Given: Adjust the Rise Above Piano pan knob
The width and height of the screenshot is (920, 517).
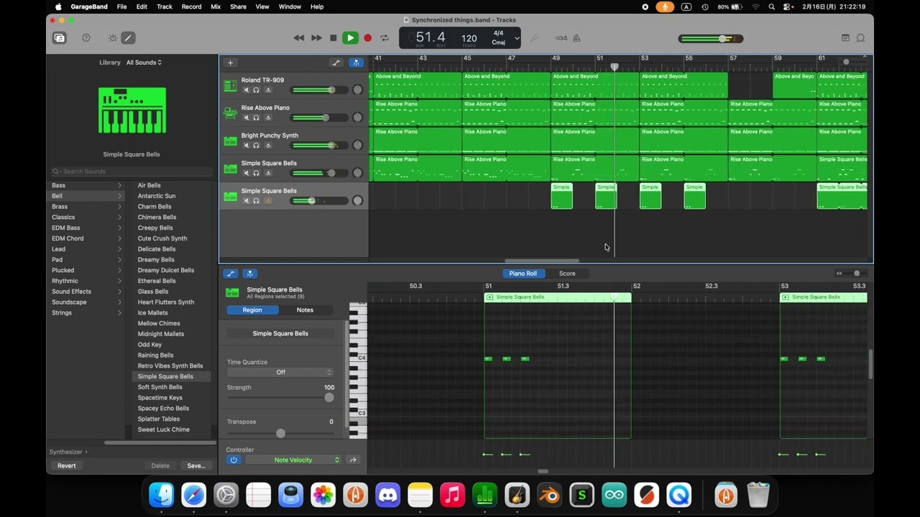Looking at the screenshot, I should coord(357,118).
